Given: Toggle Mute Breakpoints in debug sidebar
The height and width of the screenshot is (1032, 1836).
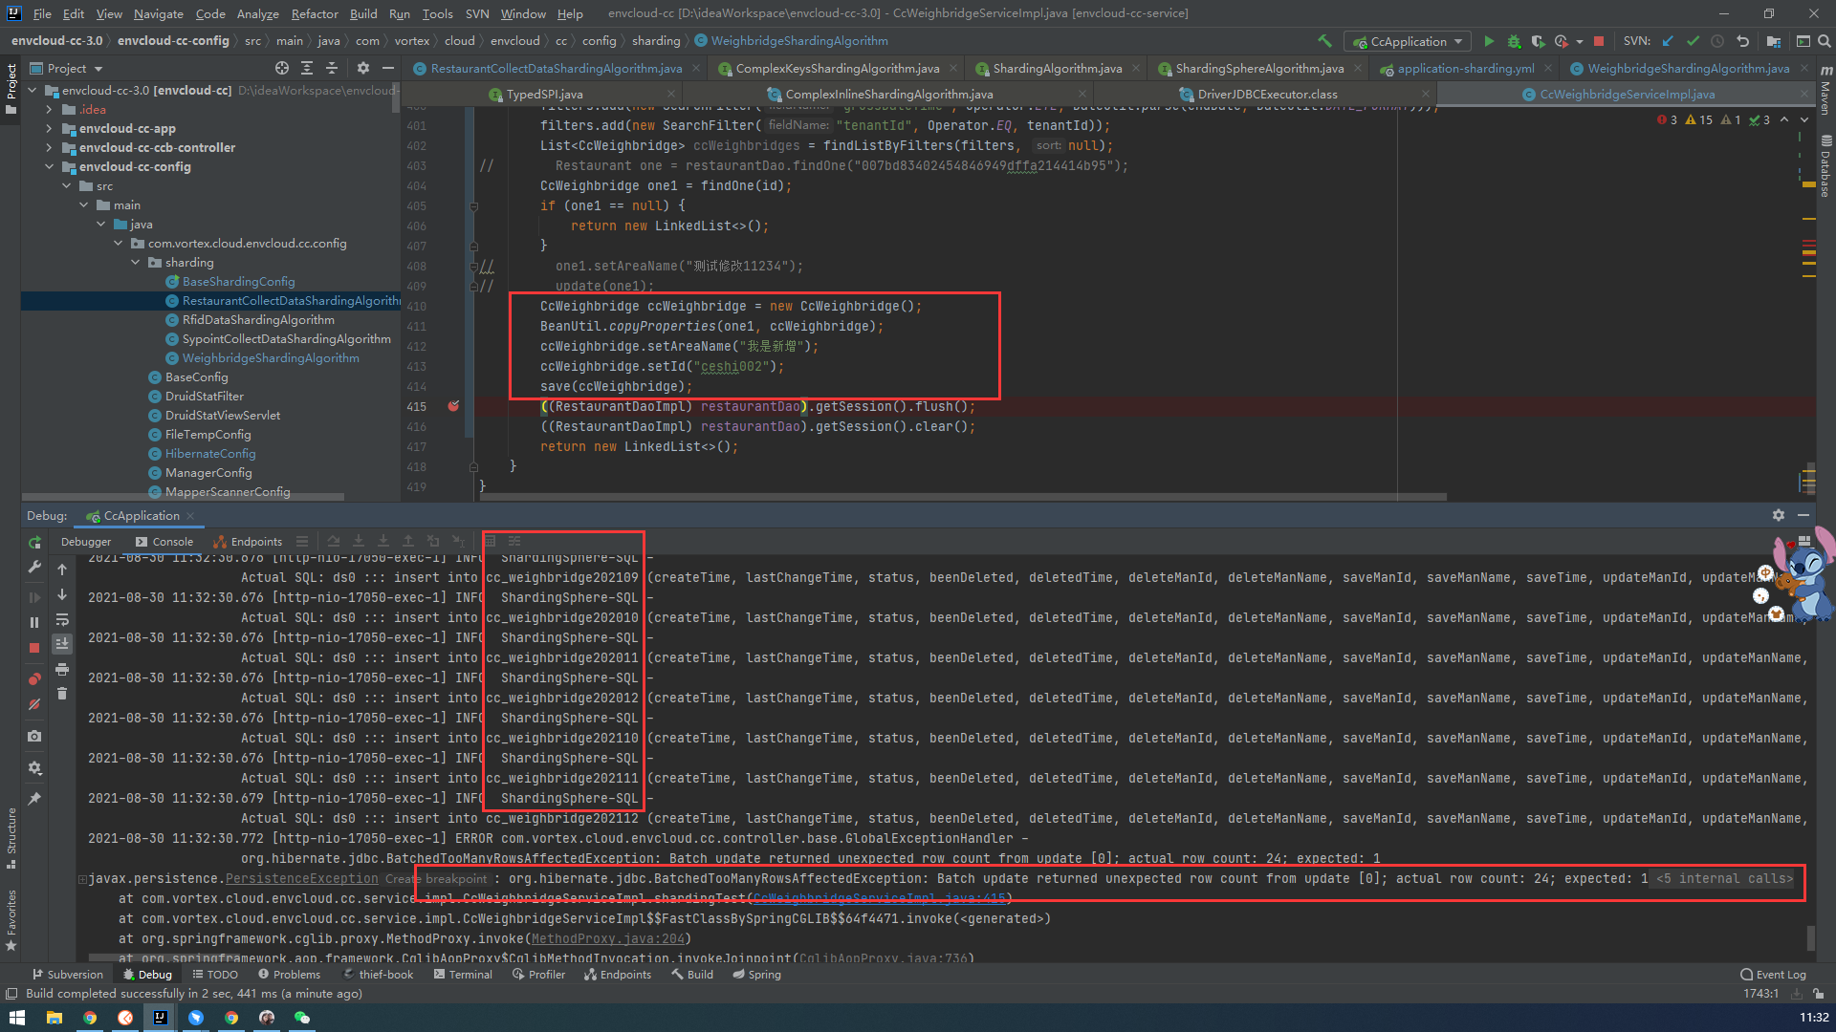Looking at the screenshot, I should click(x=34, y=704).
